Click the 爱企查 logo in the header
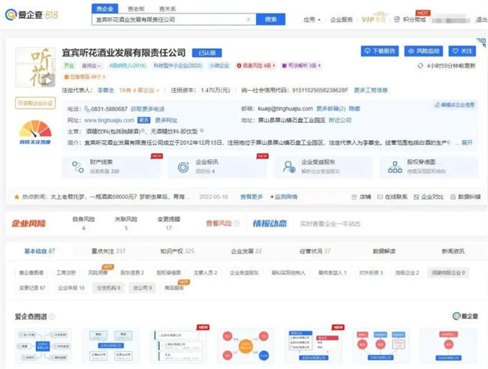This screenshot has height=369, width=488. pyautogui.click(x=32, y=14)
